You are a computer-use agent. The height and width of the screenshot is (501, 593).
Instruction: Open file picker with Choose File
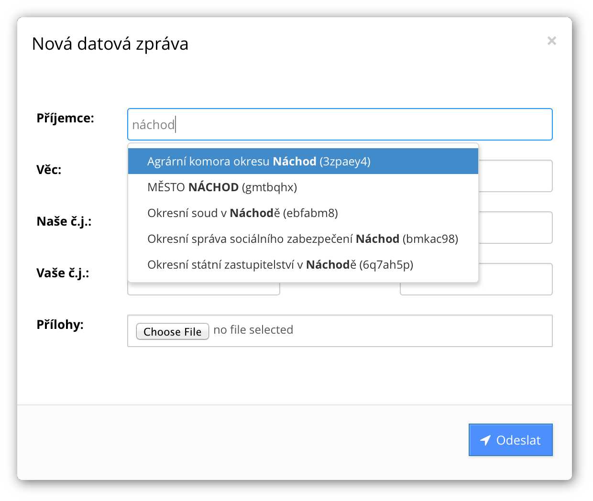172,331
